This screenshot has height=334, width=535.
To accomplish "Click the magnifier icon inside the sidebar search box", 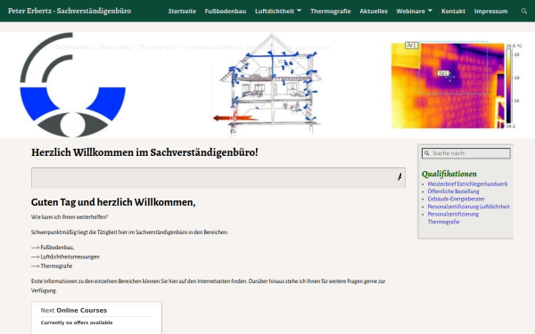I will 427,153.
